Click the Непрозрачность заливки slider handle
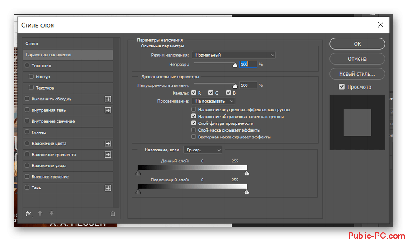This screenshot has width=407, height=241. 235,86
